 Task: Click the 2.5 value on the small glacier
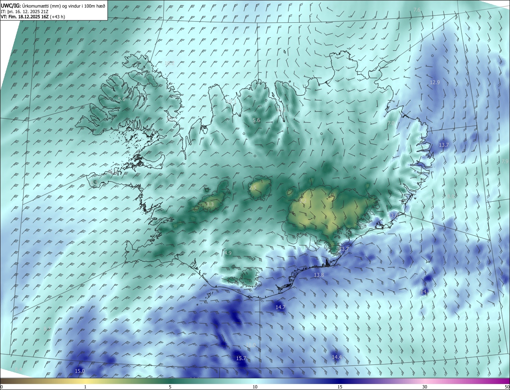[x=253, y=188]
